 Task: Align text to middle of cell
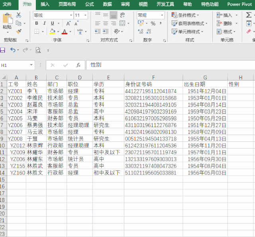pos(106,15)
